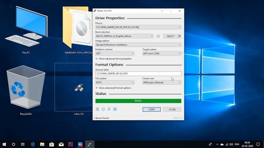Minimize the Rufus window

click(162, 11)
